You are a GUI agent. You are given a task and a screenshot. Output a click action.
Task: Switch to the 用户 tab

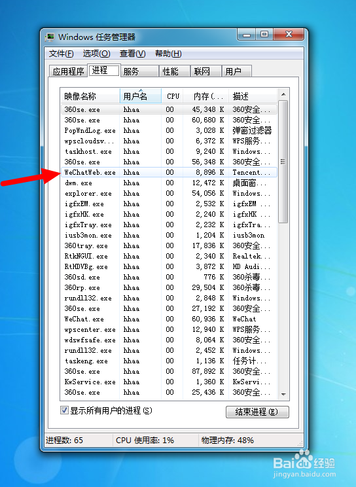point(236,71)
